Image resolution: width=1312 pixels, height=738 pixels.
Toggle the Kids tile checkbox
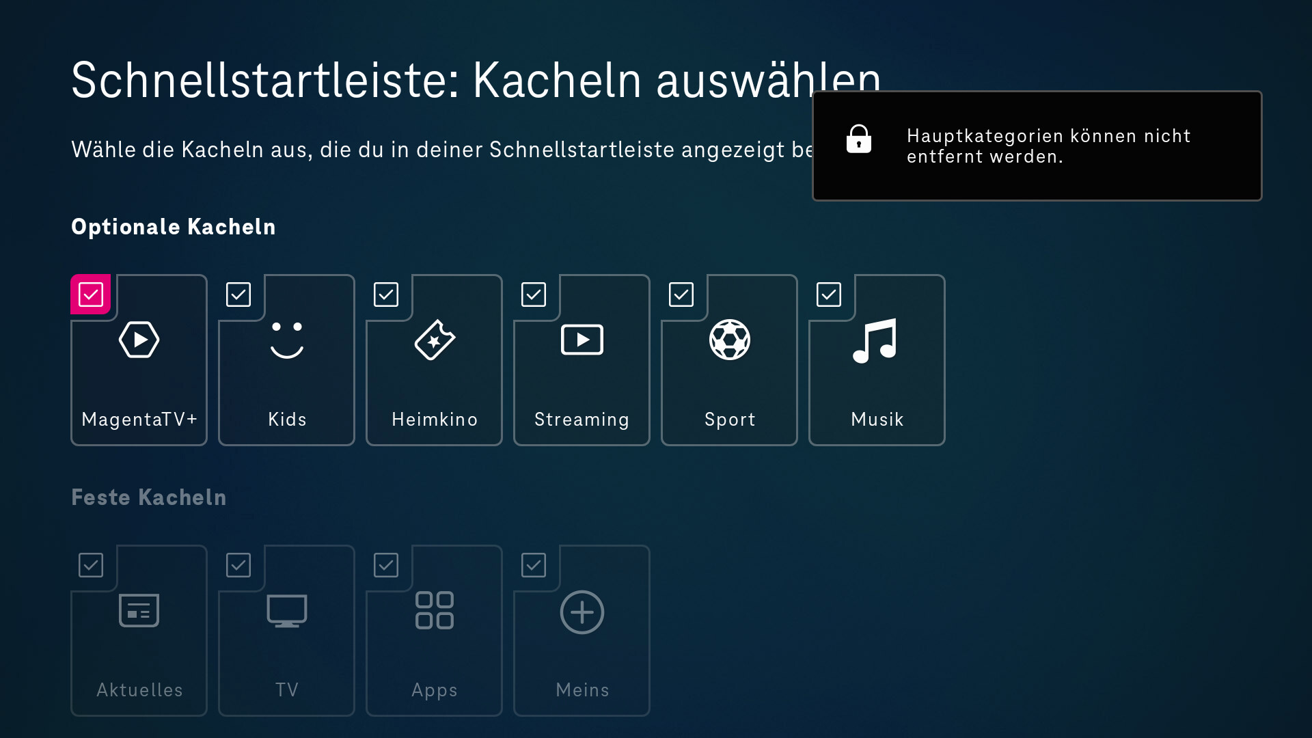point(238,295)
